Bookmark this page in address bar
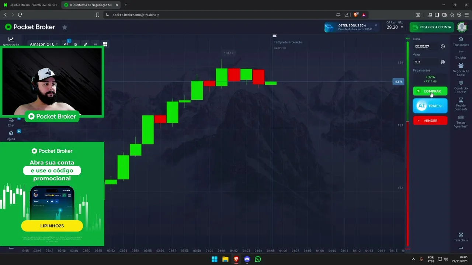 [x=97, y=15]
